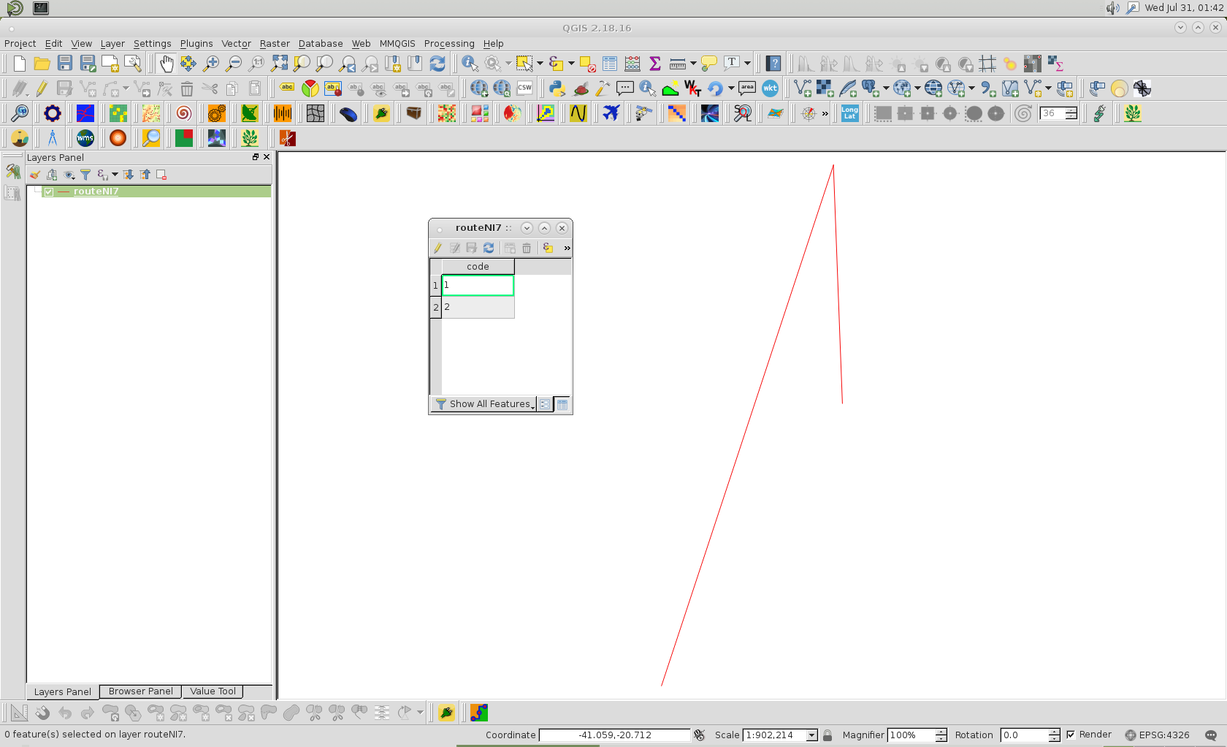
Task: Click the CSW MetaSearch icon
Action: pyautogui.click(x=524, y=88)
